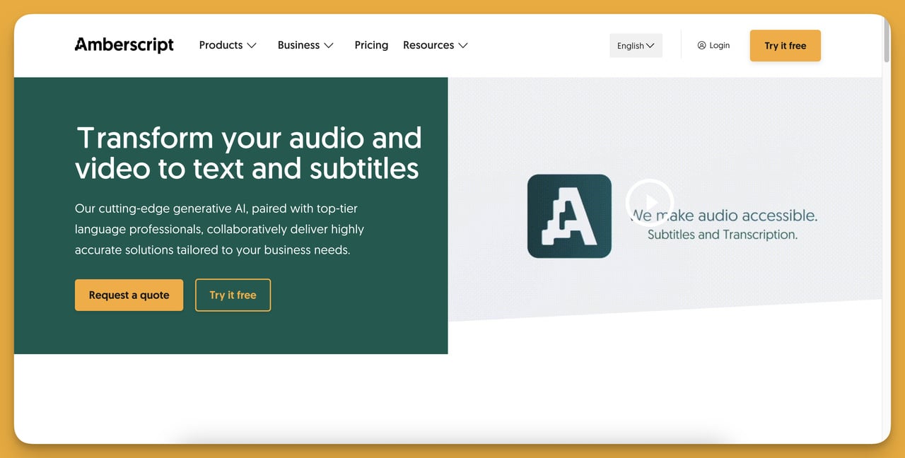Click the Try it free header button
The image size is (905, 458).
[x=785, y=45]
